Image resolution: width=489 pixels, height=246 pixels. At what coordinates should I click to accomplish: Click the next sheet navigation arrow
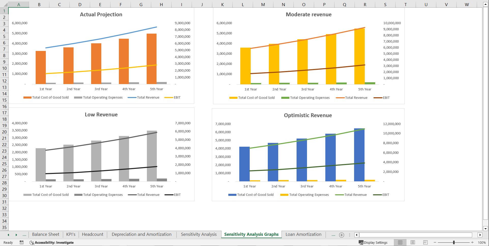pos(16,235)
